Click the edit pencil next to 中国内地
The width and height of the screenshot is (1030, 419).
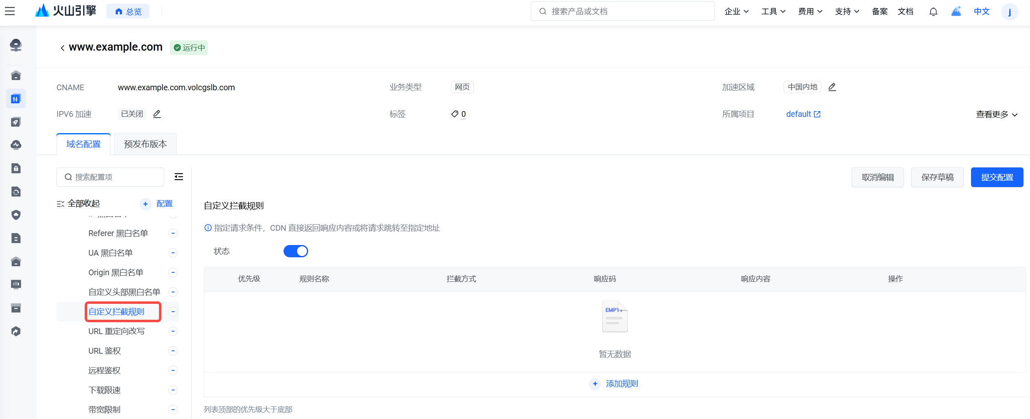tap(832, 87)
